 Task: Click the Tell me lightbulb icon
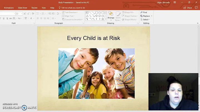tap(59, 8)
